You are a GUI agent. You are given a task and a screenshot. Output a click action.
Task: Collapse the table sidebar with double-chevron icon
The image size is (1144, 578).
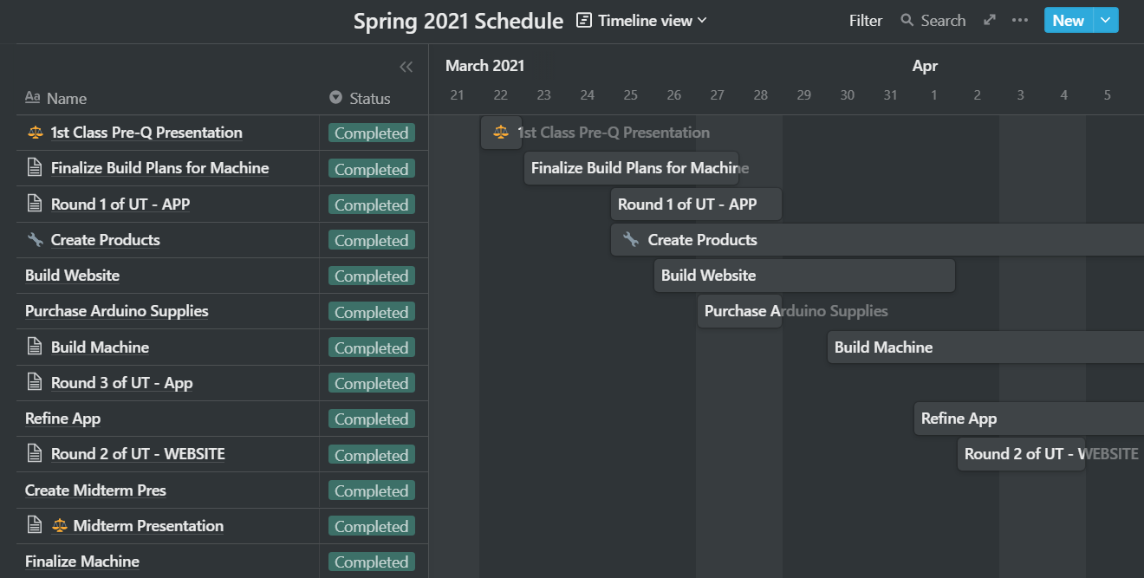(x=406, y=67)
